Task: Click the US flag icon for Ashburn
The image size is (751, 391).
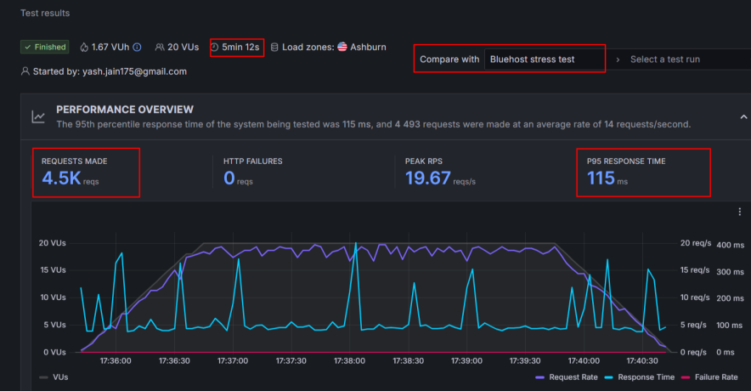Action: click(342, 48)
